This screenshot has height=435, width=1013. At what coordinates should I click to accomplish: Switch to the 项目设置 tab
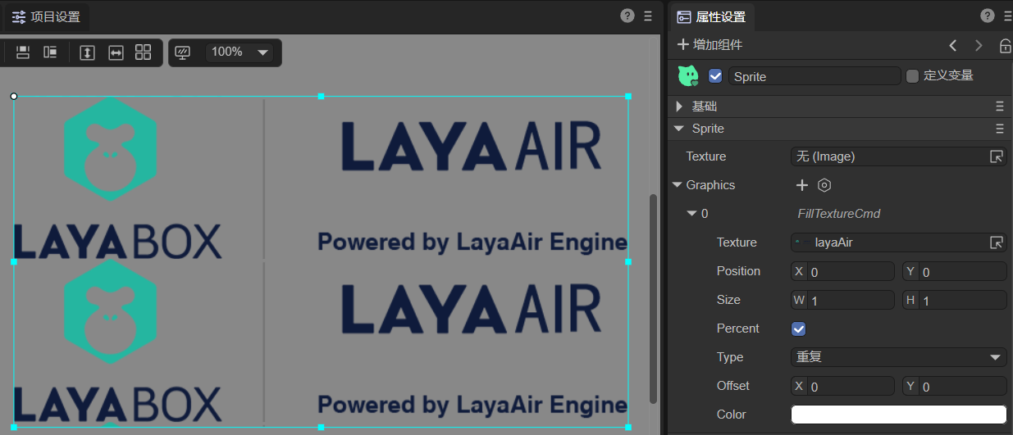[x=46, y=16]
